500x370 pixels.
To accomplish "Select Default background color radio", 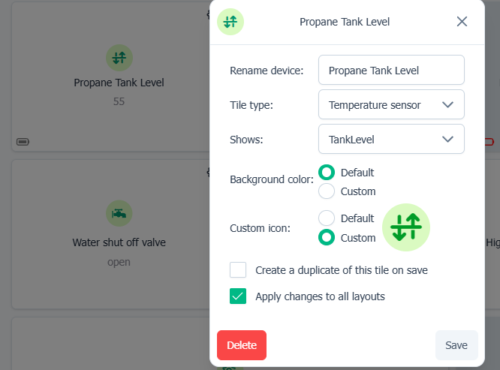I will 327,173.
